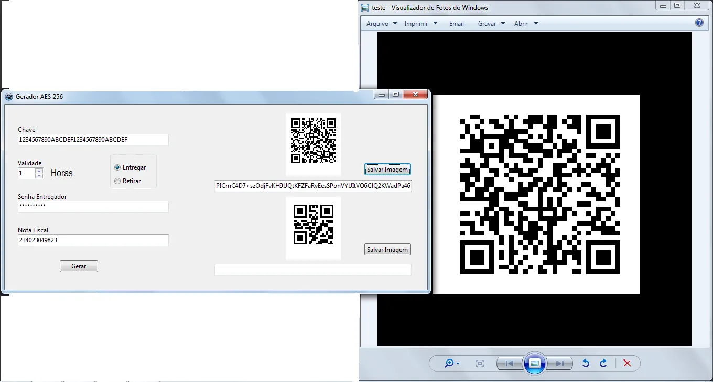Click Salvar Imagem beside the lower QR code

click(x=387, y=250)
